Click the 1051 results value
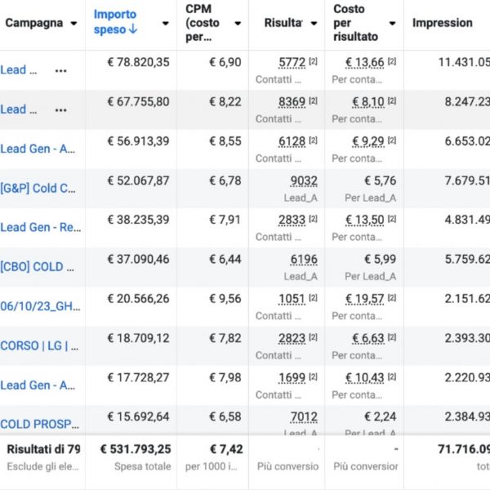Screen dimensions: 490x490 point(292,299)
